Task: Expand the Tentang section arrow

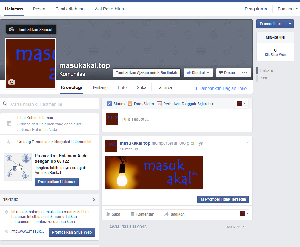Action: tap(94, 200)
